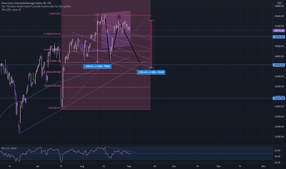The image size is (286, 169).
Task: Click the 35600.00 price axis label
Action: pos(279,16)
